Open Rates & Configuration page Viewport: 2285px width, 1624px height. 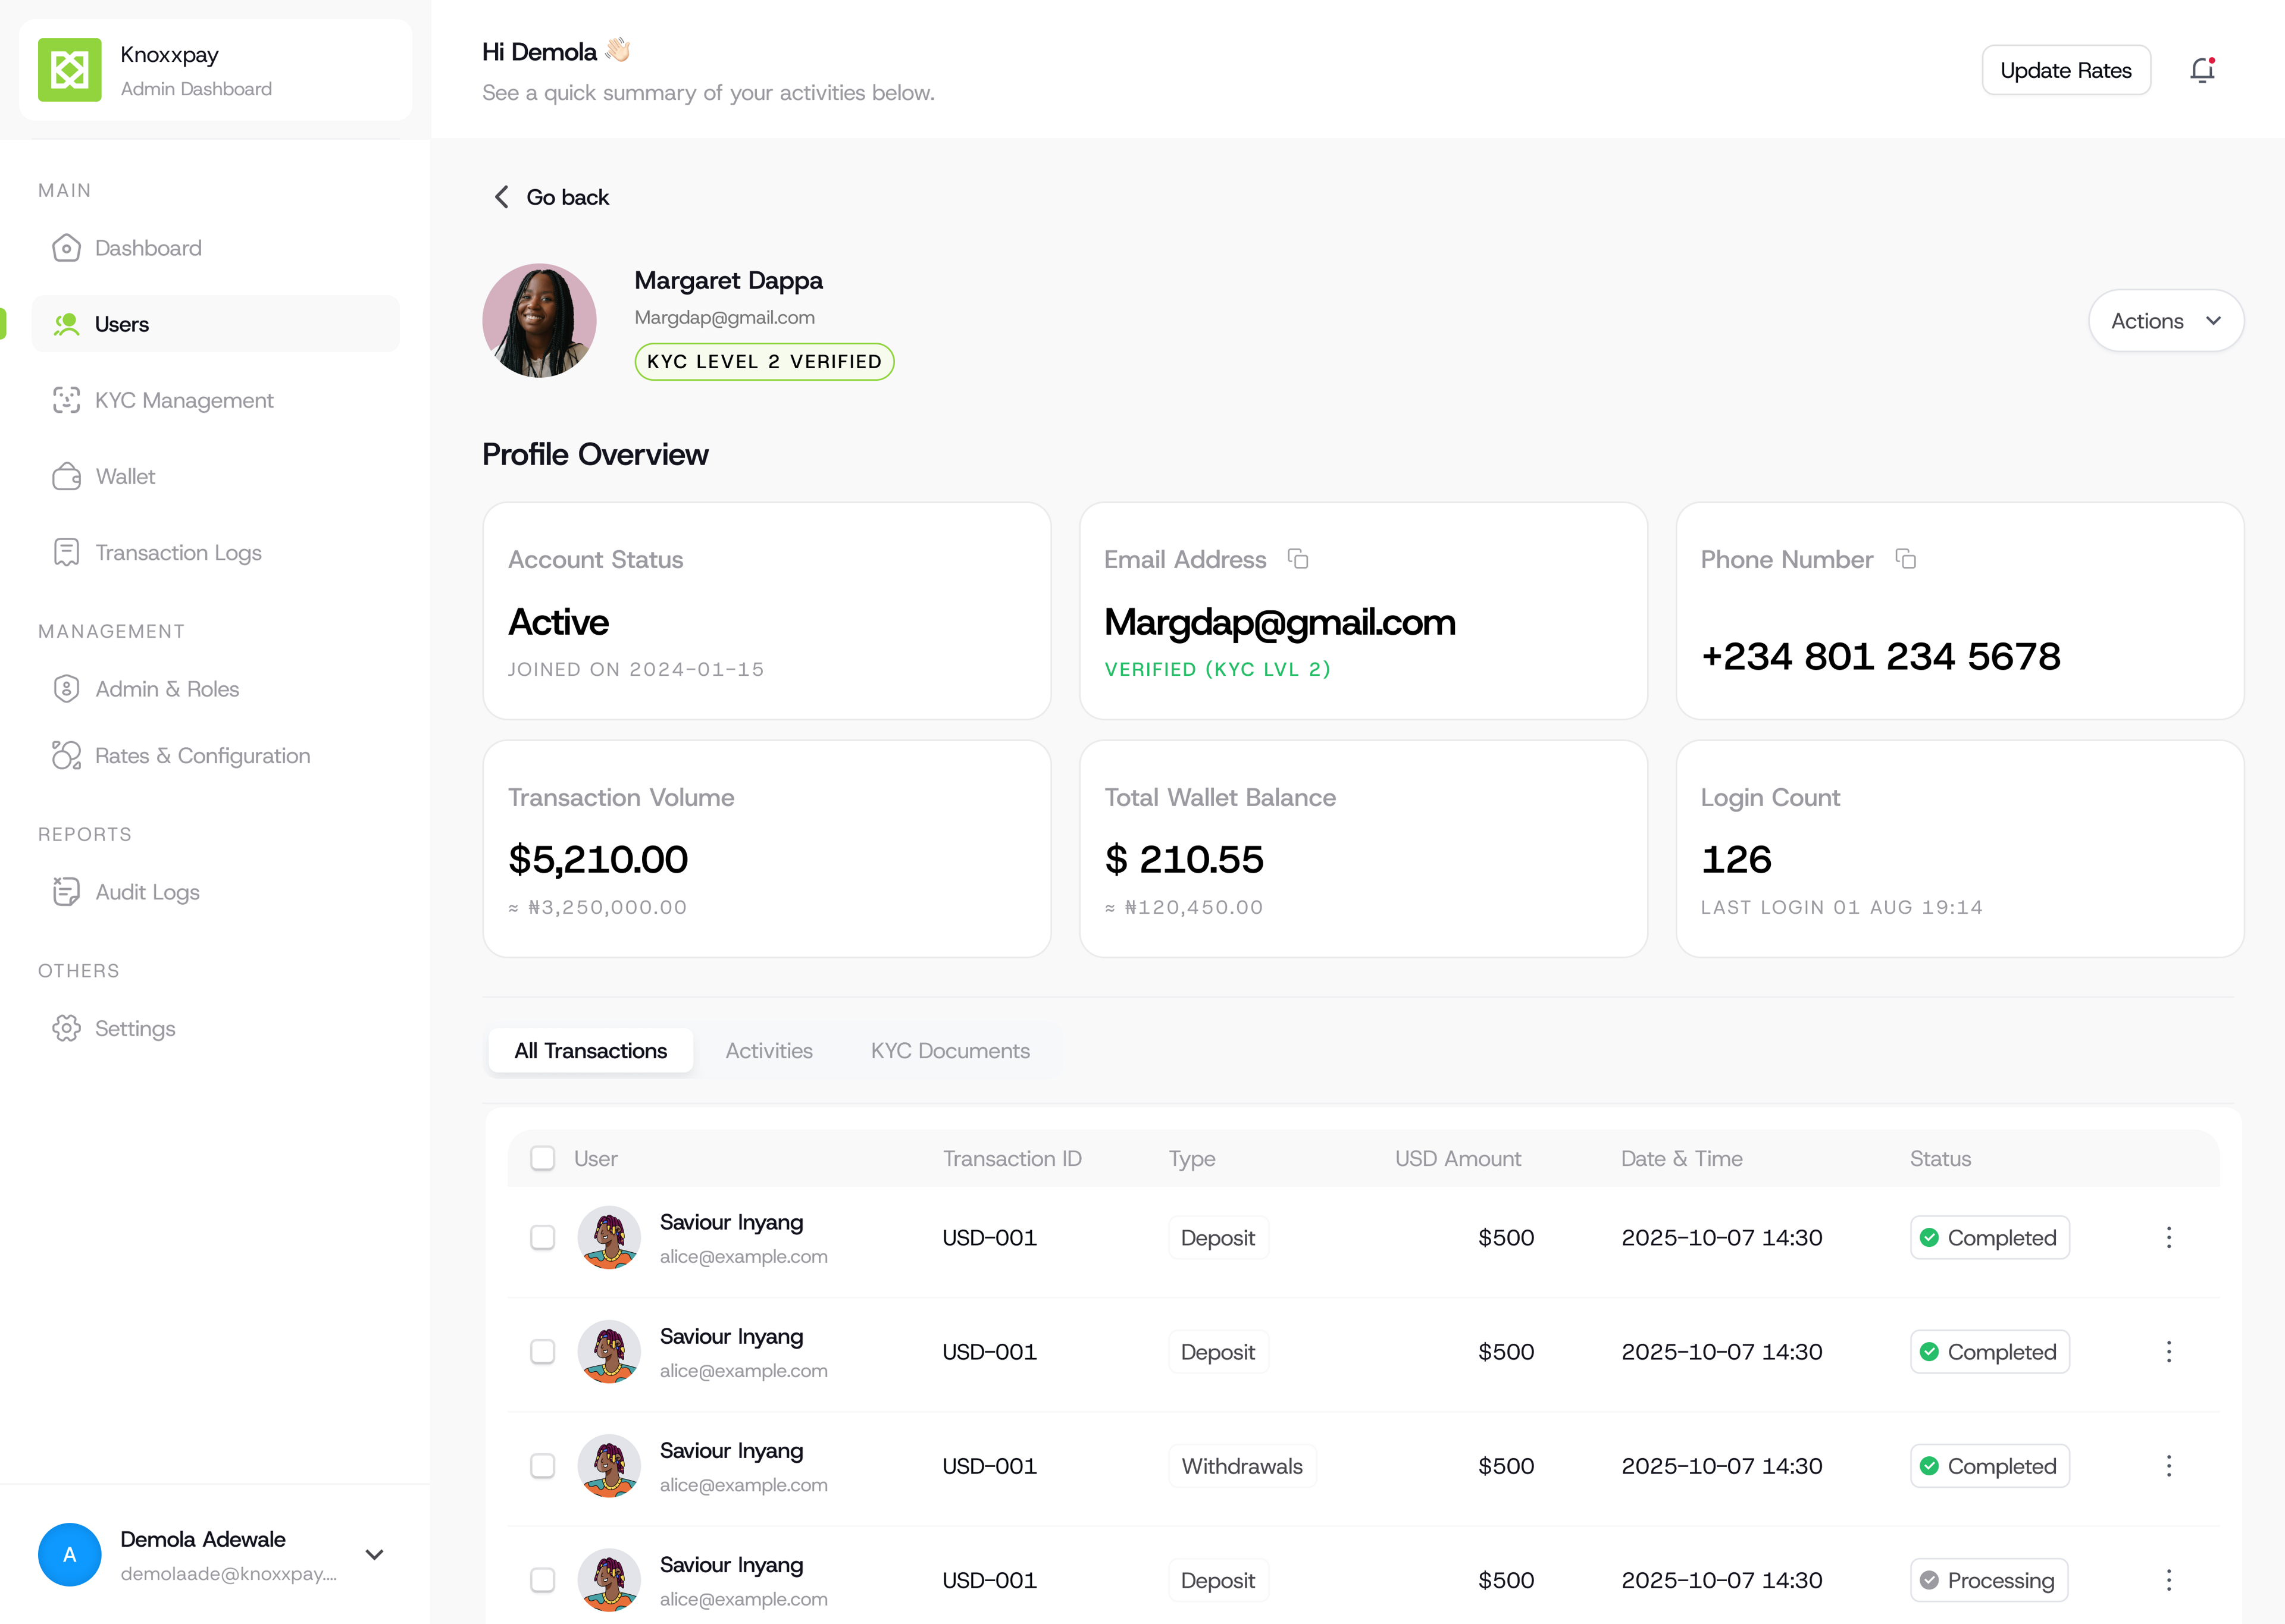(215, 755)
